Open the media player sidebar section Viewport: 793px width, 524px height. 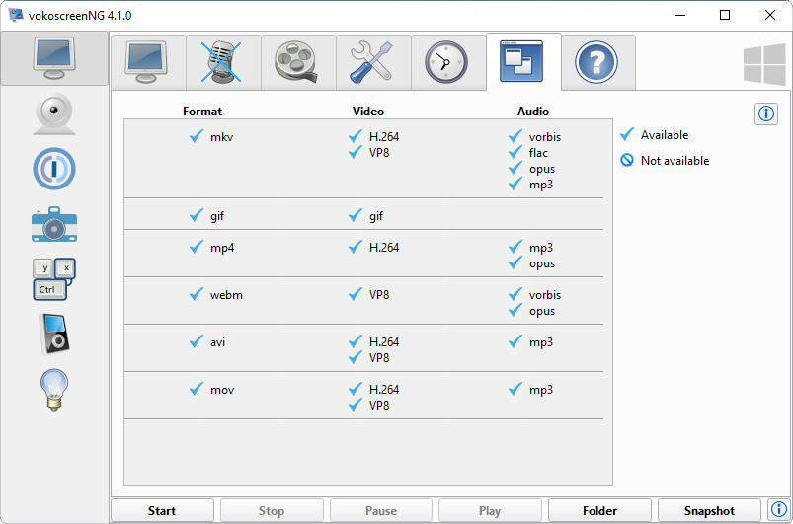click(x=53, y=334)
